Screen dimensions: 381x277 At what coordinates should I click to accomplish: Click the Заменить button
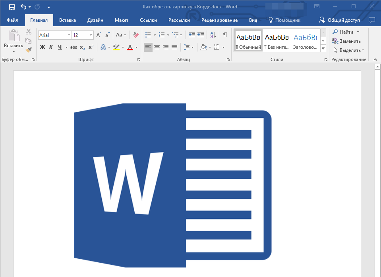(x=346, y=41)
